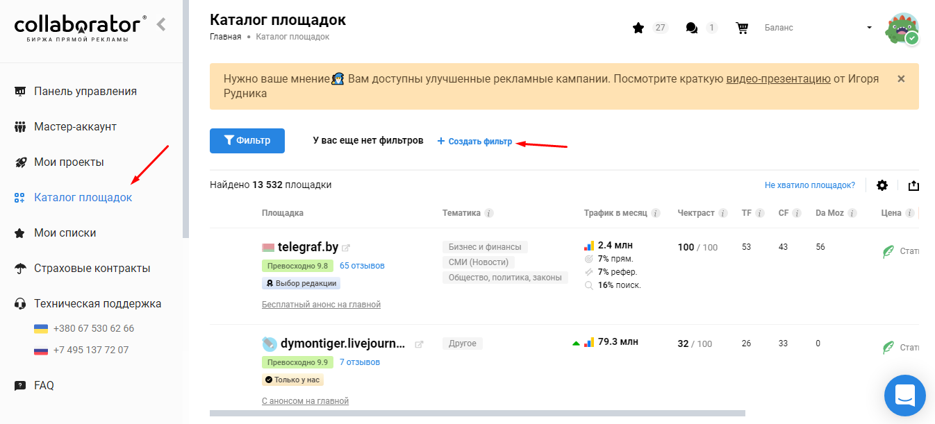Open messages chat bubble icon
The width and height of the screenshot is (935, 424).
click(691, 28)
